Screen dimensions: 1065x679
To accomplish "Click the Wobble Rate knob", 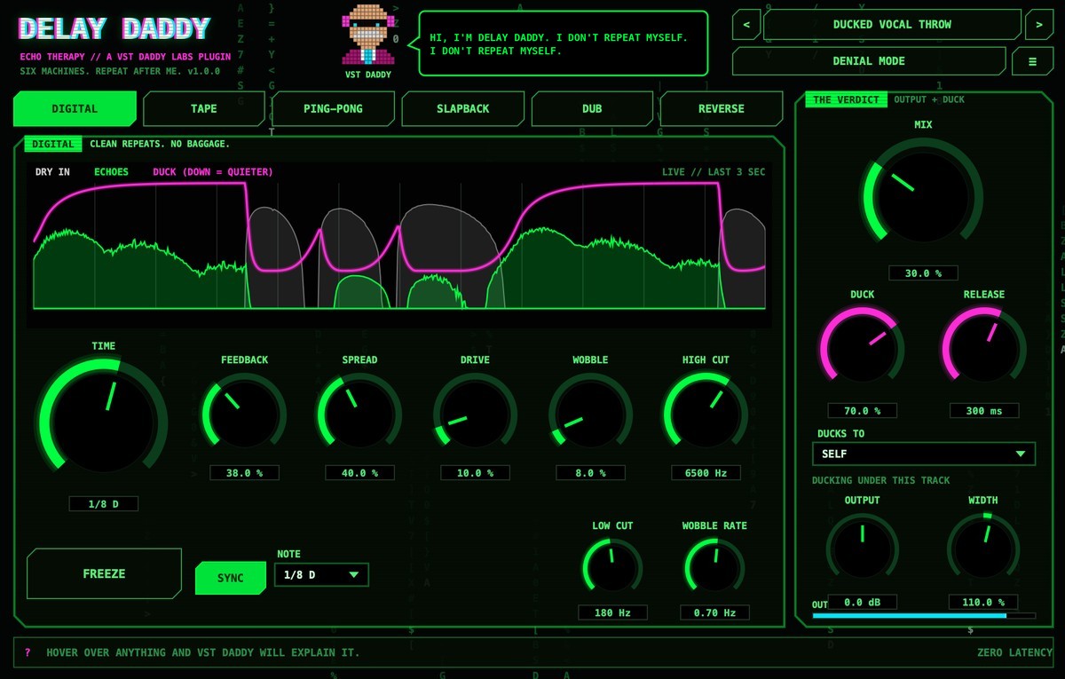I will pos(714,566).
